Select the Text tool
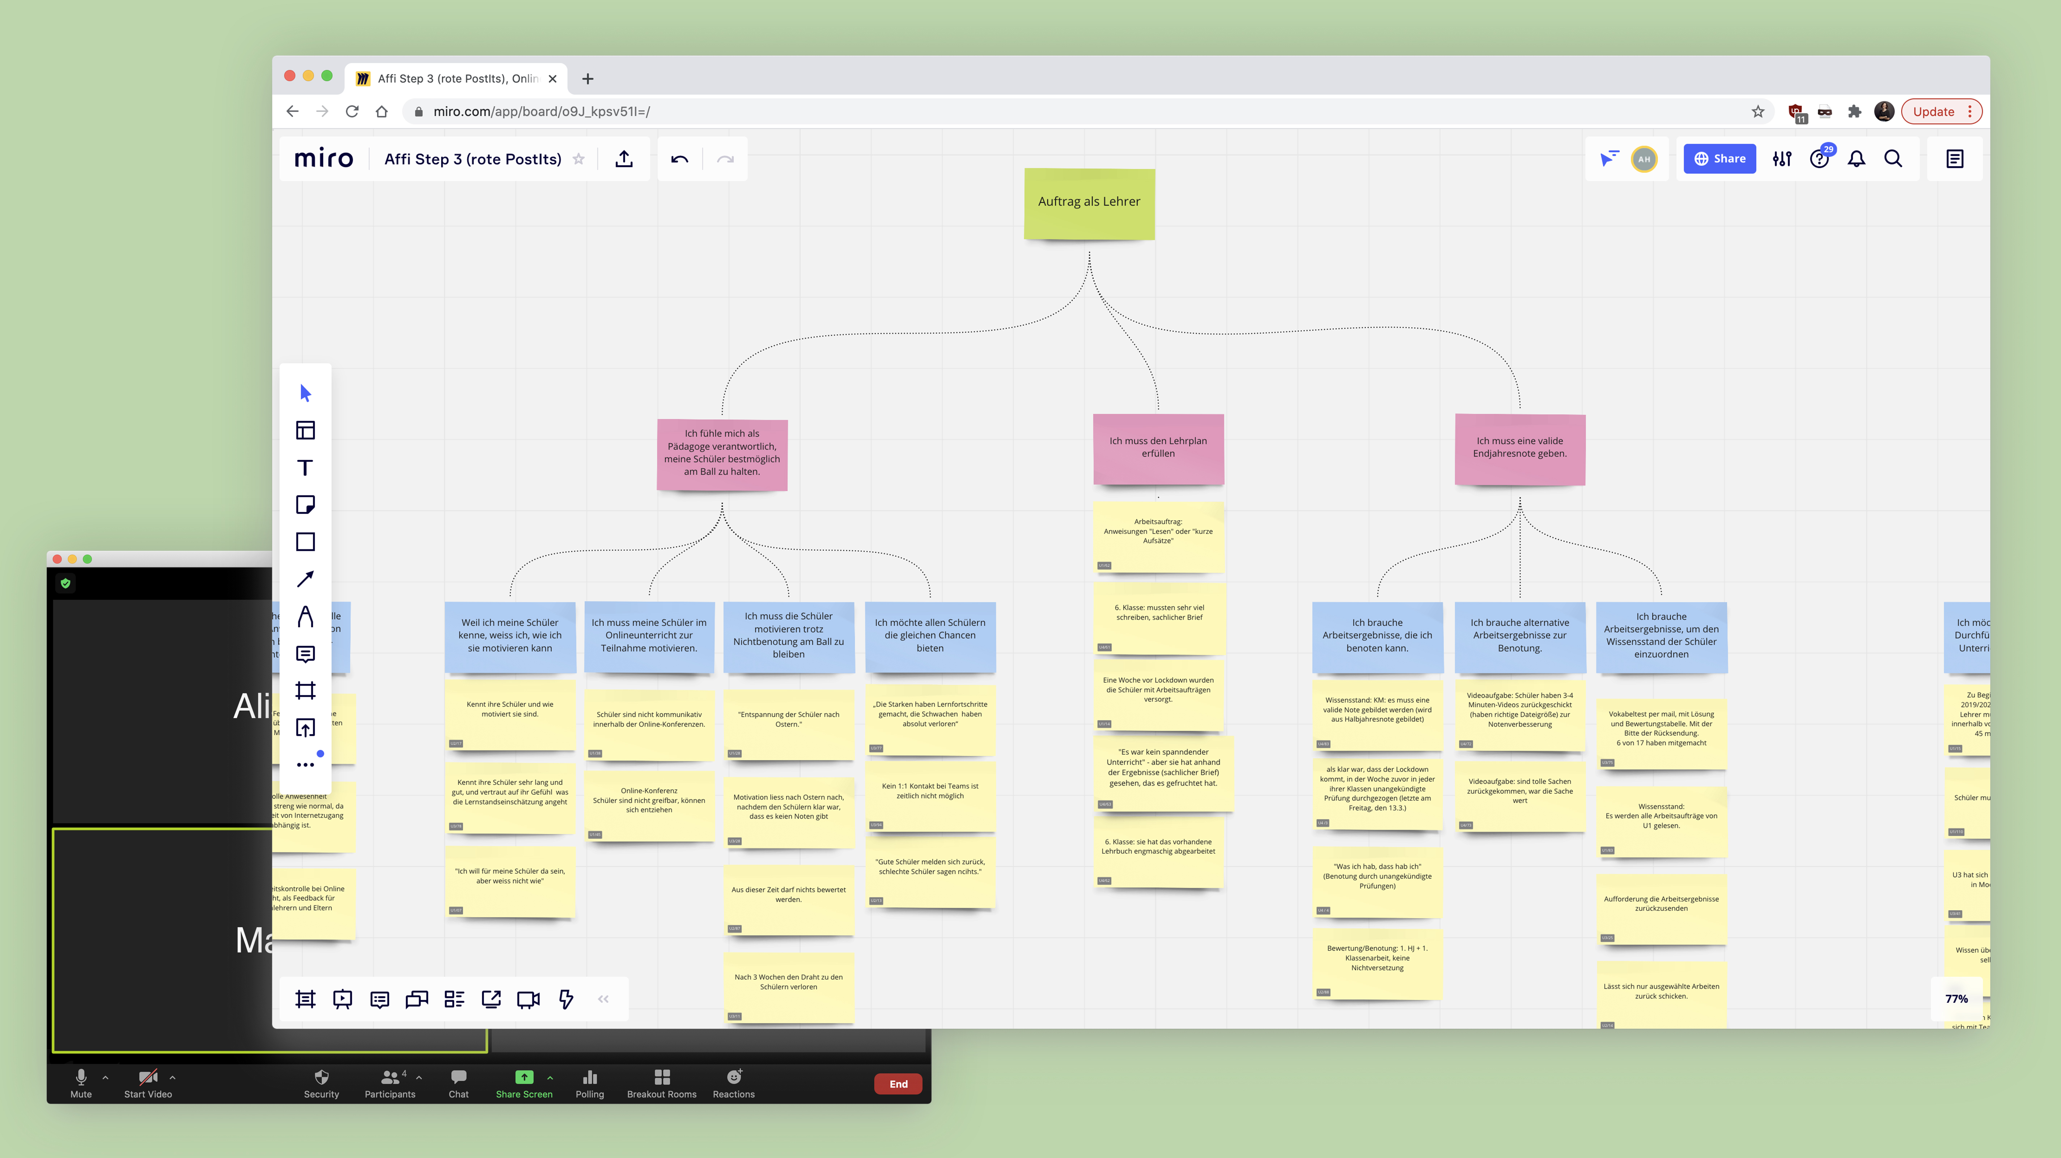 305,467
